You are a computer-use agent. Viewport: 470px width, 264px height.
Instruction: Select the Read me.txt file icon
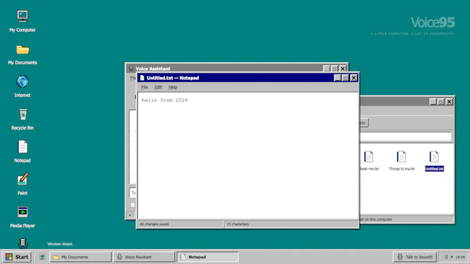[369, 157]
